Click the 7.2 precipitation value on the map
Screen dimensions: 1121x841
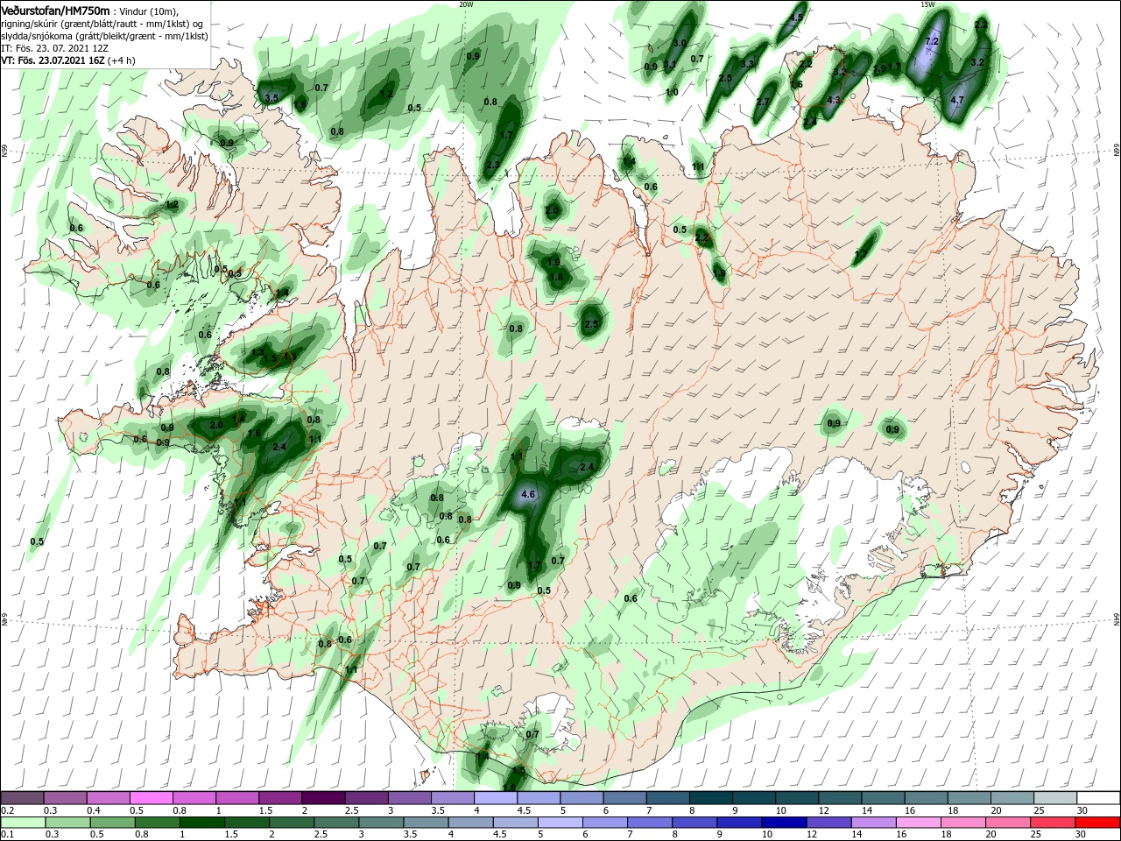pyautogui.click(x=932, y=41)
